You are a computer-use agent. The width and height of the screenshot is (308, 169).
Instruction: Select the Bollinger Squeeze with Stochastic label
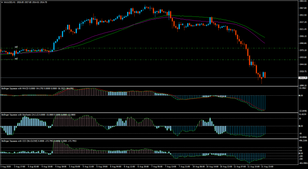pyautogui.click(x=16, y=114)
